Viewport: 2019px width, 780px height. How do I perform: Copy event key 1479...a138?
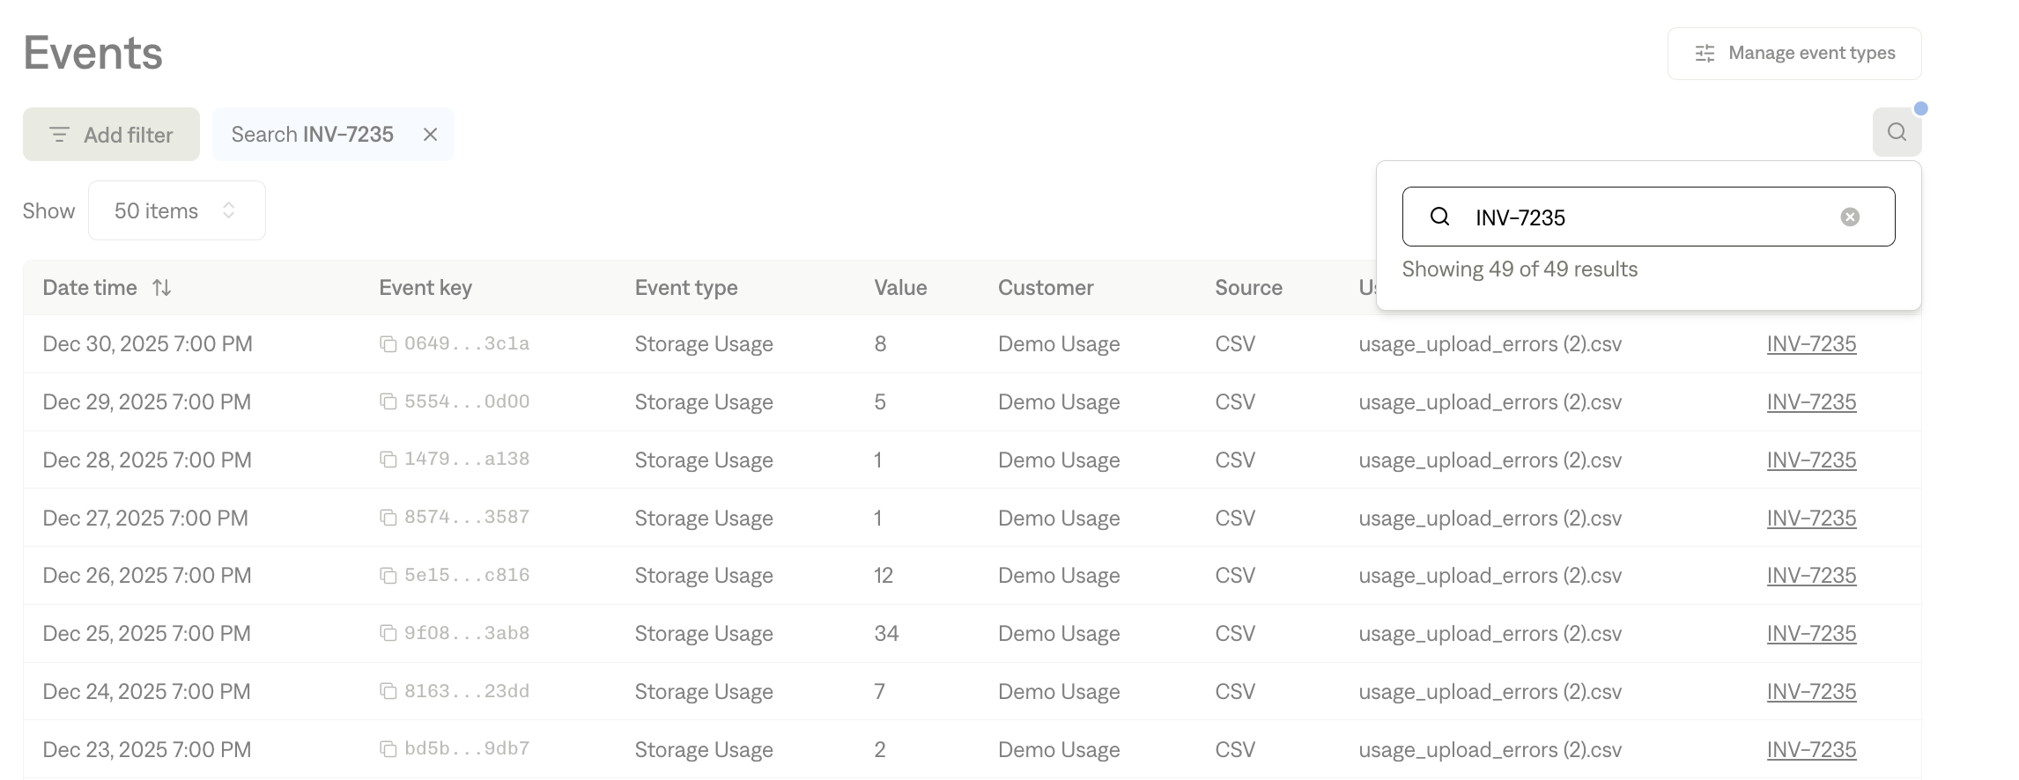[388, 460]
